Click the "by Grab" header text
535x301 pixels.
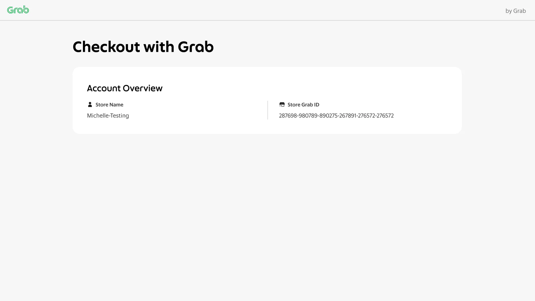pyautogui.click(x=515, y=11)
